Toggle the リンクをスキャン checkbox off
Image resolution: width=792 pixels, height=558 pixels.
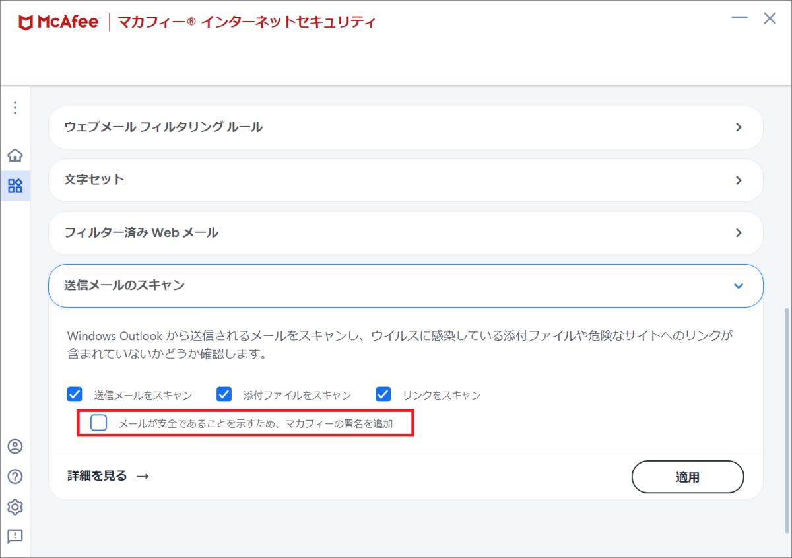click(383, 394)
